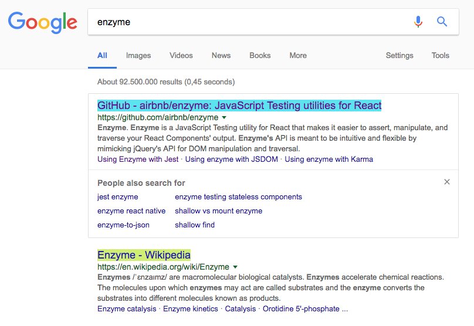Click the People also search for heading
This screenshot has width=474, height=326.
[x=141, y=183]
